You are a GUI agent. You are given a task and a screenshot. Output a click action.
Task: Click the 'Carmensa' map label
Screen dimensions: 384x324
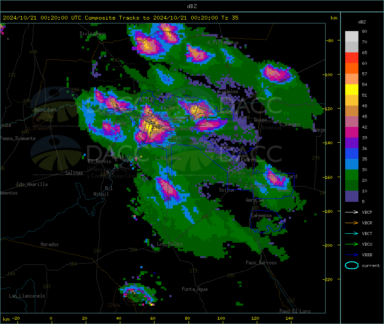tap(261, 215)
